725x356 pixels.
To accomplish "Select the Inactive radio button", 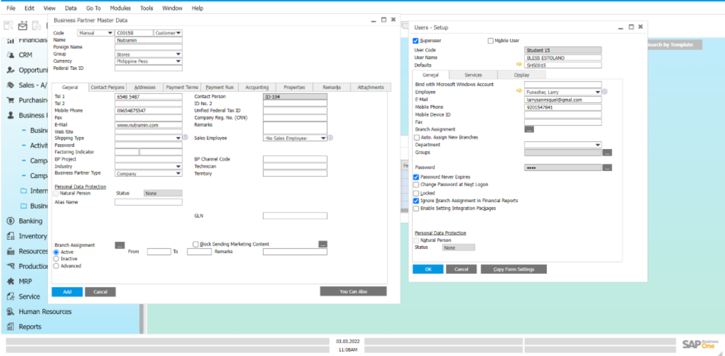I will 56,259.
